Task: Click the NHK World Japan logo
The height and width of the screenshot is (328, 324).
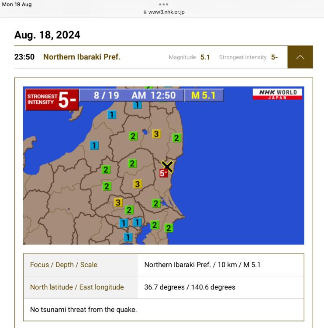Action: (277, 94)
